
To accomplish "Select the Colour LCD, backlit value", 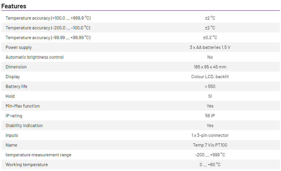I will pos(210,77).
